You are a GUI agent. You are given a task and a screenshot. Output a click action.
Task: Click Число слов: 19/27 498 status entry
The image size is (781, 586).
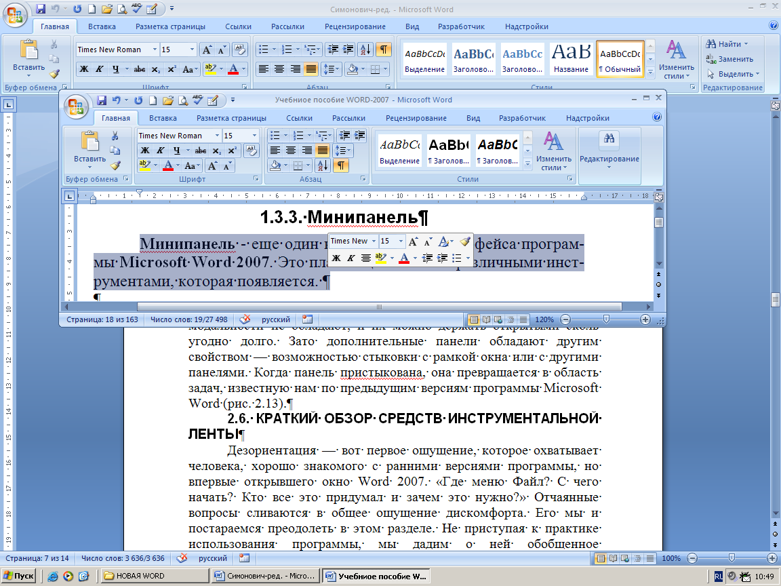(x=188, y=319)
